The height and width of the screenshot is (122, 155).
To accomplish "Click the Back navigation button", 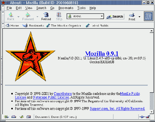I will pos(11,17).
